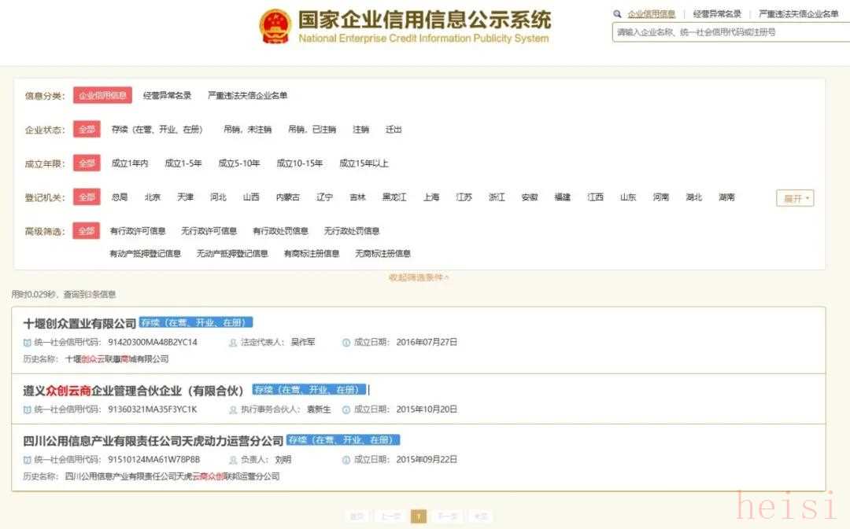Select the 存续(在营、开业、在册) status filter
850x529 pixels.
157,130
